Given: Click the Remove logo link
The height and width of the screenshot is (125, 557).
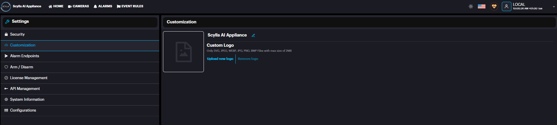Looking at the screenshot, I should point(248,59).
